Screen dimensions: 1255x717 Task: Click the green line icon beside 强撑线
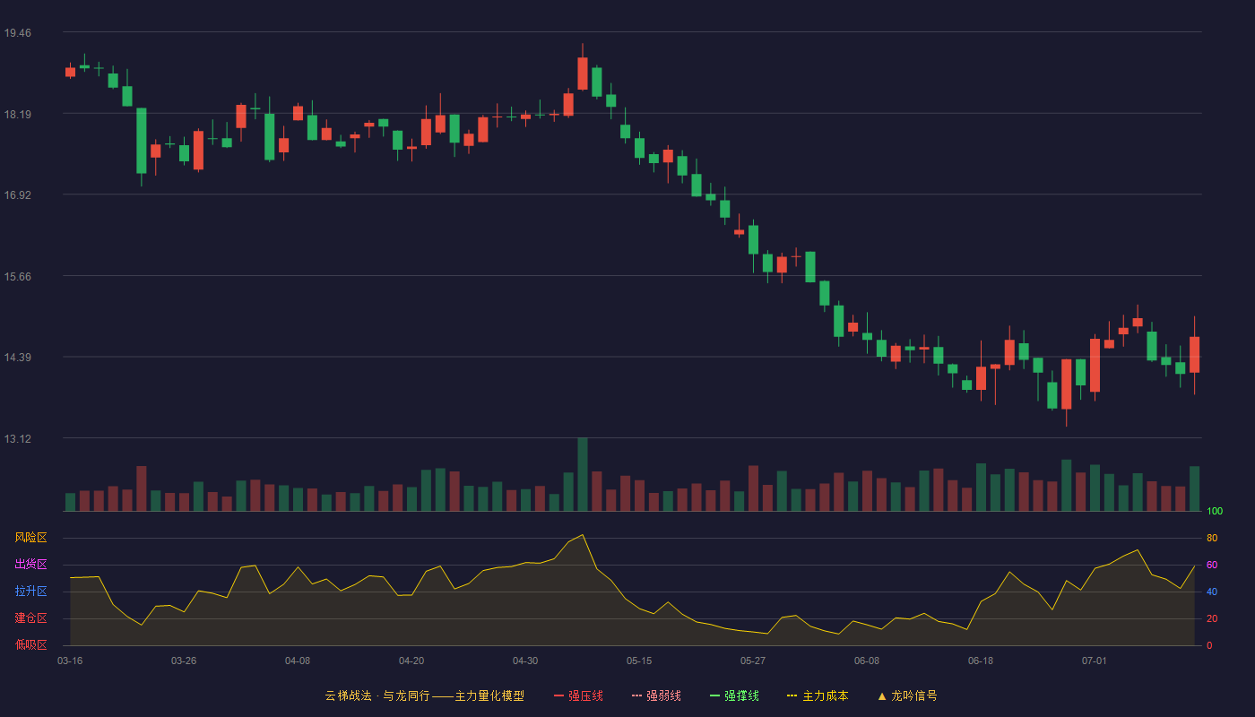[714, 695]
